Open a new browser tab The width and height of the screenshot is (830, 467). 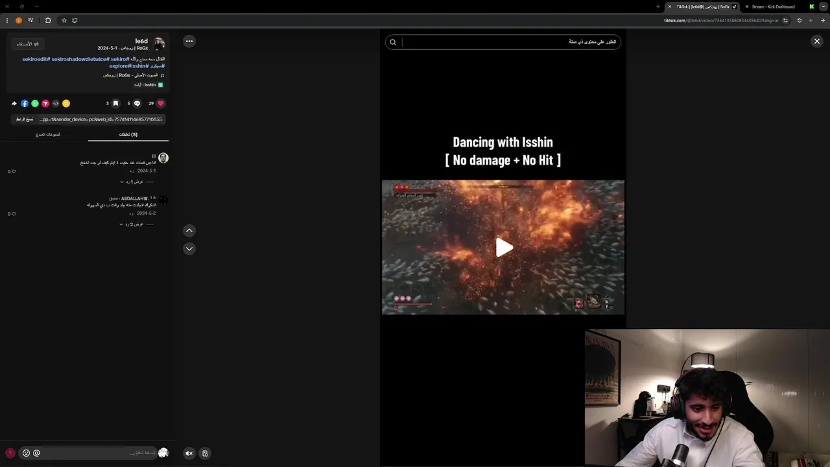[658, 6]
